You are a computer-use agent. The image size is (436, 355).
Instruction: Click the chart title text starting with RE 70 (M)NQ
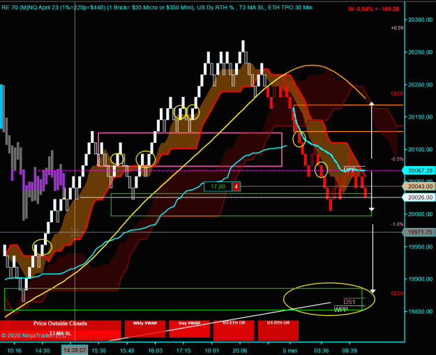157,8
